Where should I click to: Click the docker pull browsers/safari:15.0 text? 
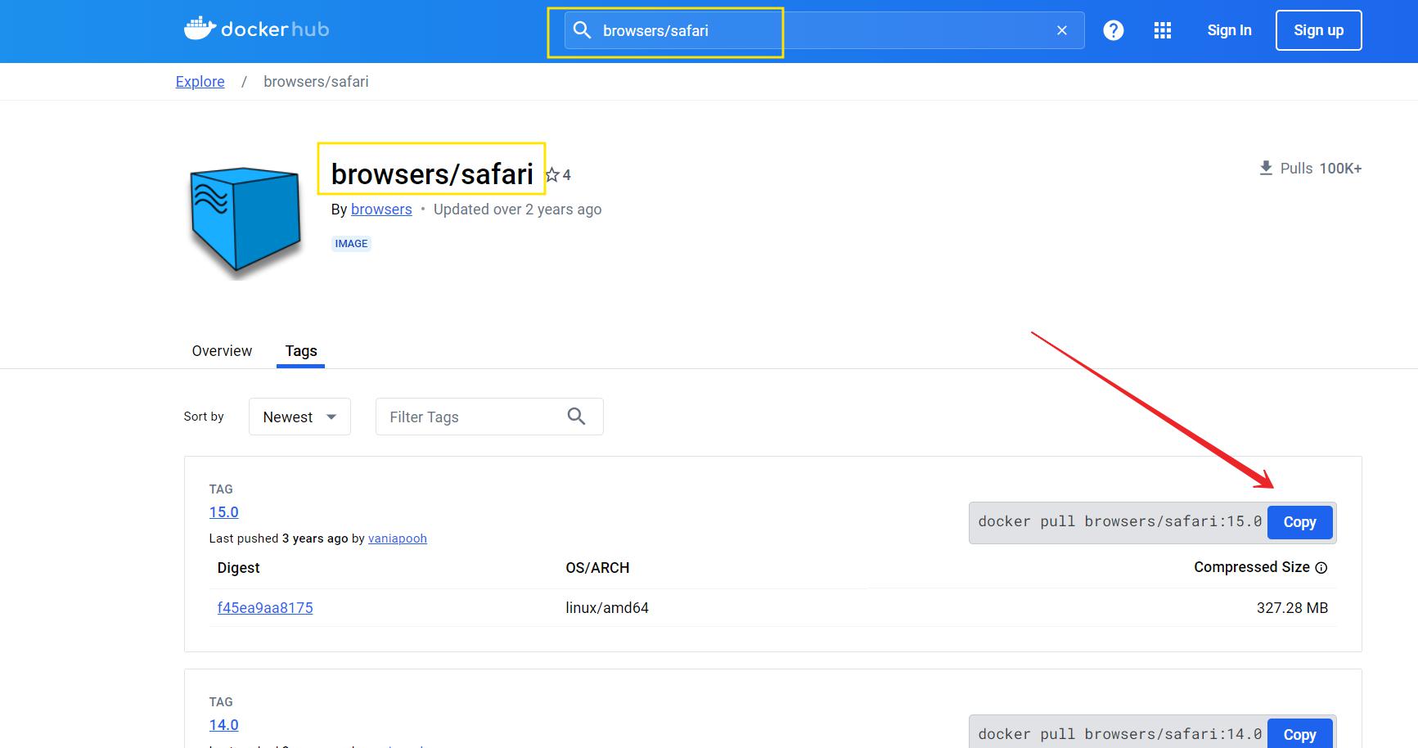point(1119,521)
